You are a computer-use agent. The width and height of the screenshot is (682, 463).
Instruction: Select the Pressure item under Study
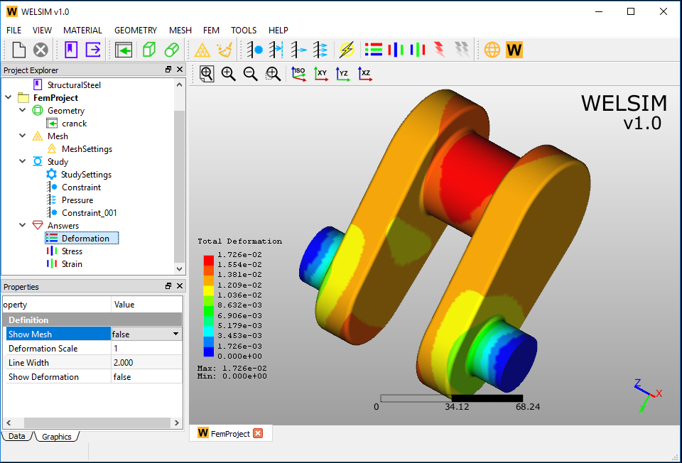tap(77, 200)
